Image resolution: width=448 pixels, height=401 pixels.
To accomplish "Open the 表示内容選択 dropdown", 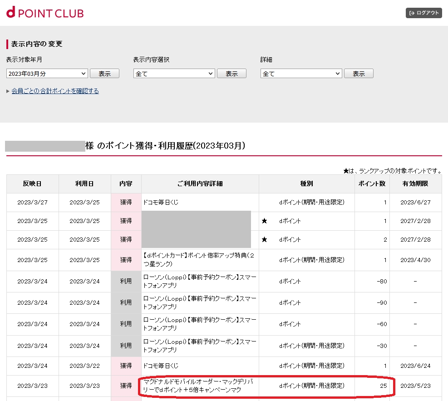I will 174,74.
